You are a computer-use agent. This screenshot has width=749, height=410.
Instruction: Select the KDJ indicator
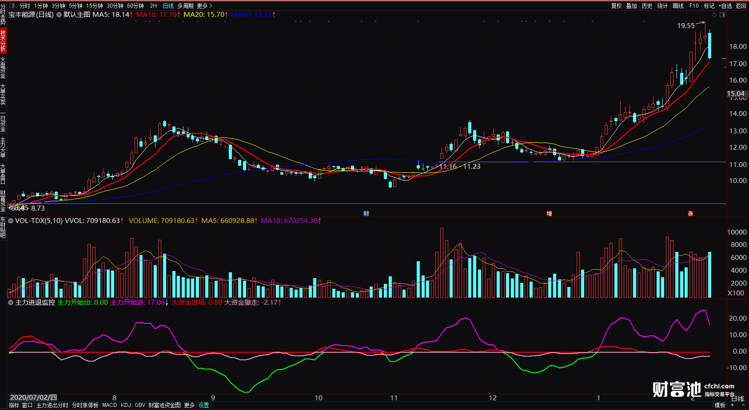pyautogui.click(x=126, y=405)
